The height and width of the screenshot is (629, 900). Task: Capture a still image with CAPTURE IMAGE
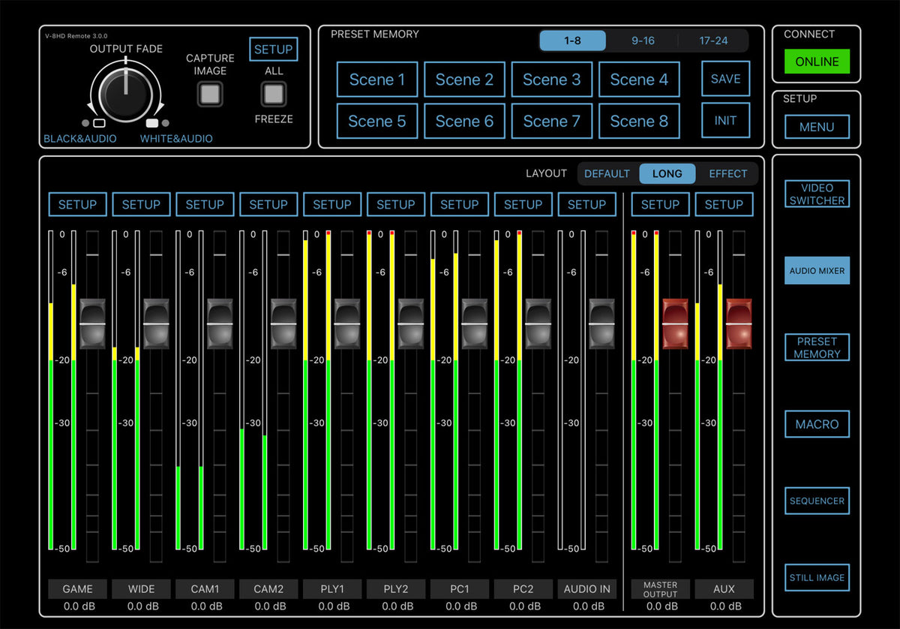click(209, 93)
